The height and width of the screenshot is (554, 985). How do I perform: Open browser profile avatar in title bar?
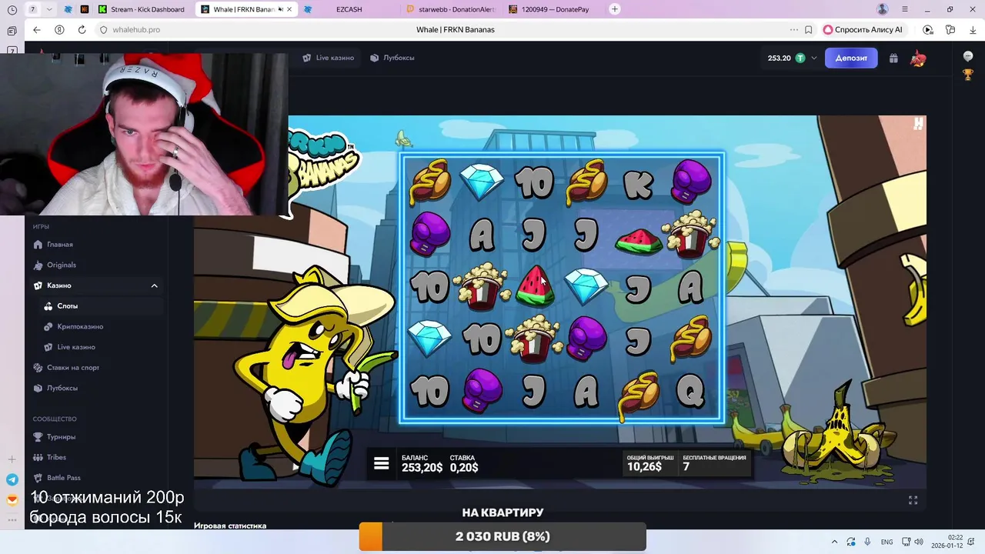(x=883, y=9)
